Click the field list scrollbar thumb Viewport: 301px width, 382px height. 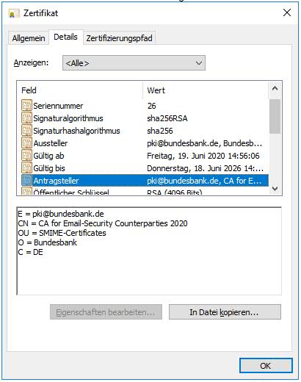click(275, 117)
